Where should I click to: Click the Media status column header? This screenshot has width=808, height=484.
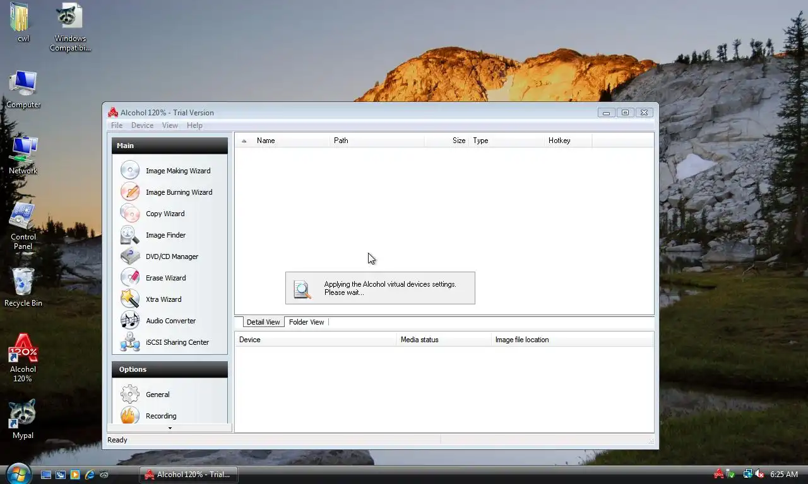pyautogui.click(x=444, y=340)
